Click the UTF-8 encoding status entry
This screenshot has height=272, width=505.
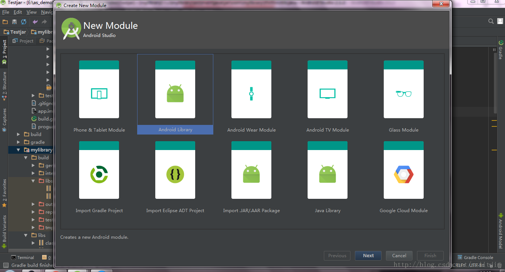477,265
